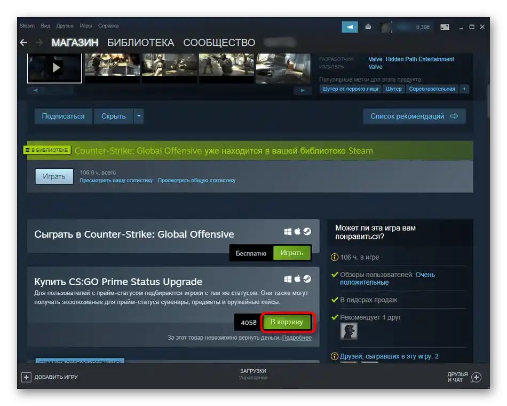Click the blue Играть button in library banner
This screenshot has width=507, height=406.
tap(54, 176)
